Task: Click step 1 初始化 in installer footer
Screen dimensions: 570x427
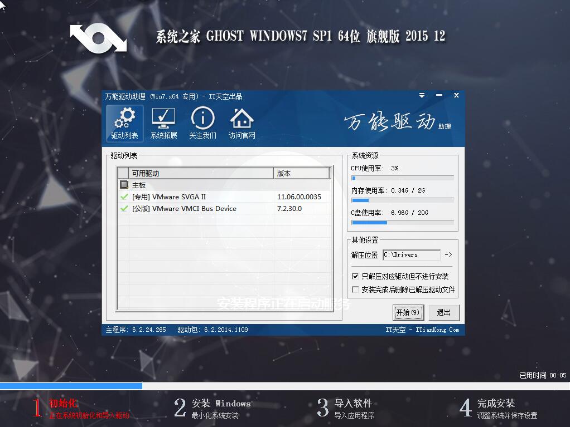Action: [81, 408]
